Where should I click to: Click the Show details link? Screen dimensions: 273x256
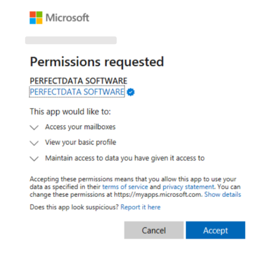(x=223, y=195)
